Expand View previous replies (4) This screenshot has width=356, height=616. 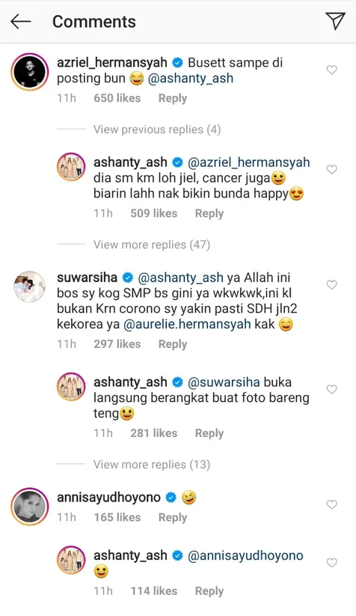click(x=157, y=129)
